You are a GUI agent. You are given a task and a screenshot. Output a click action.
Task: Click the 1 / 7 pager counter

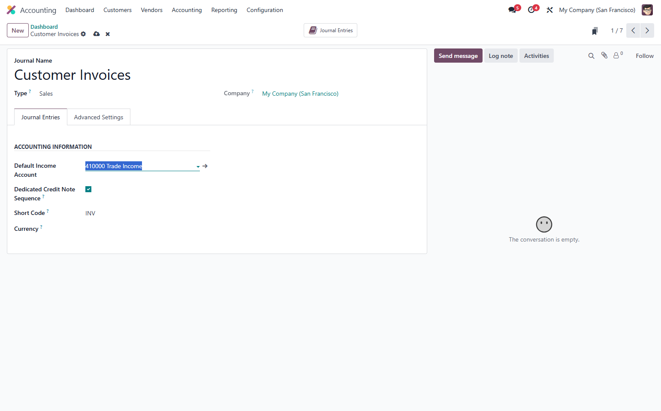(617, 30)
